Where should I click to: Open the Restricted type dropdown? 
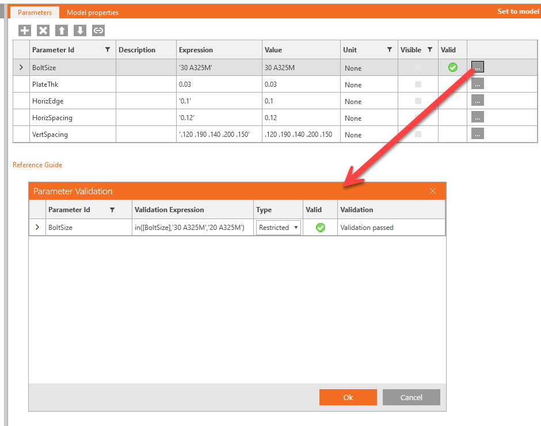(296, 227)
